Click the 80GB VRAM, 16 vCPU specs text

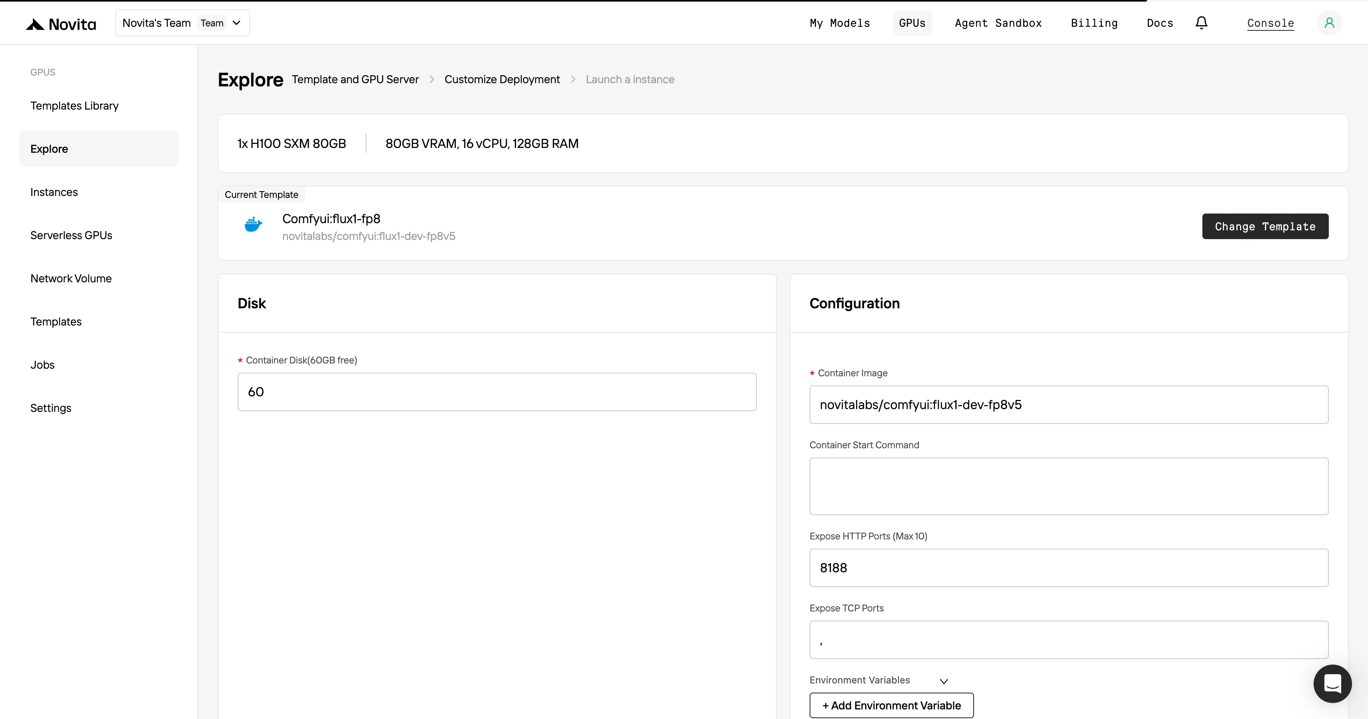[x=482, y=144]
